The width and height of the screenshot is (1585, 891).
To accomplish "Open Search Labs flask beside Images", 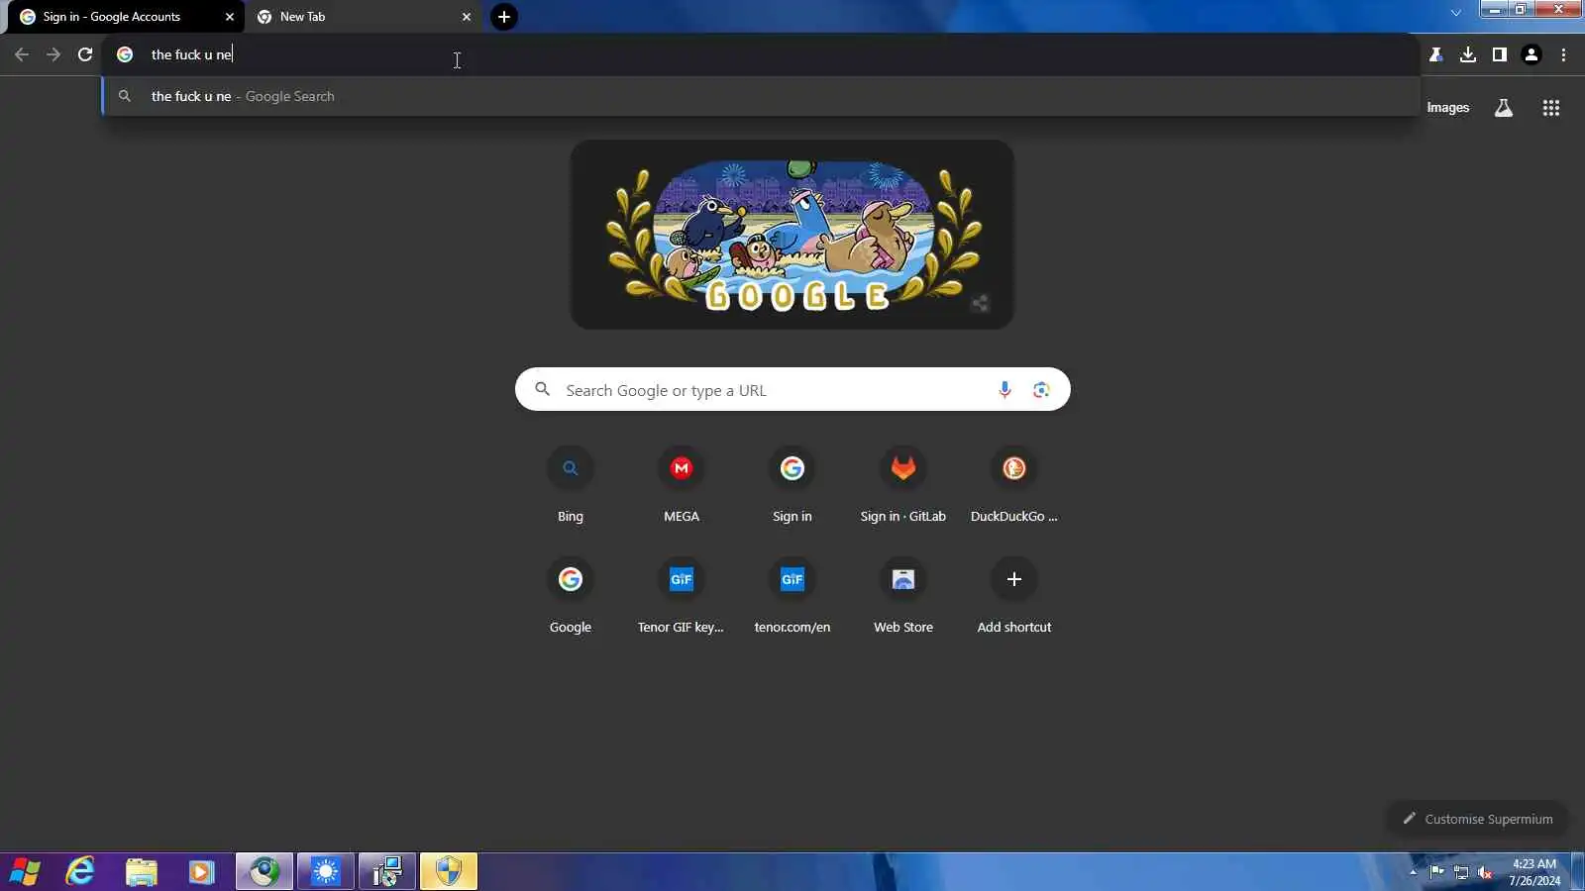I will (1504, 108).
